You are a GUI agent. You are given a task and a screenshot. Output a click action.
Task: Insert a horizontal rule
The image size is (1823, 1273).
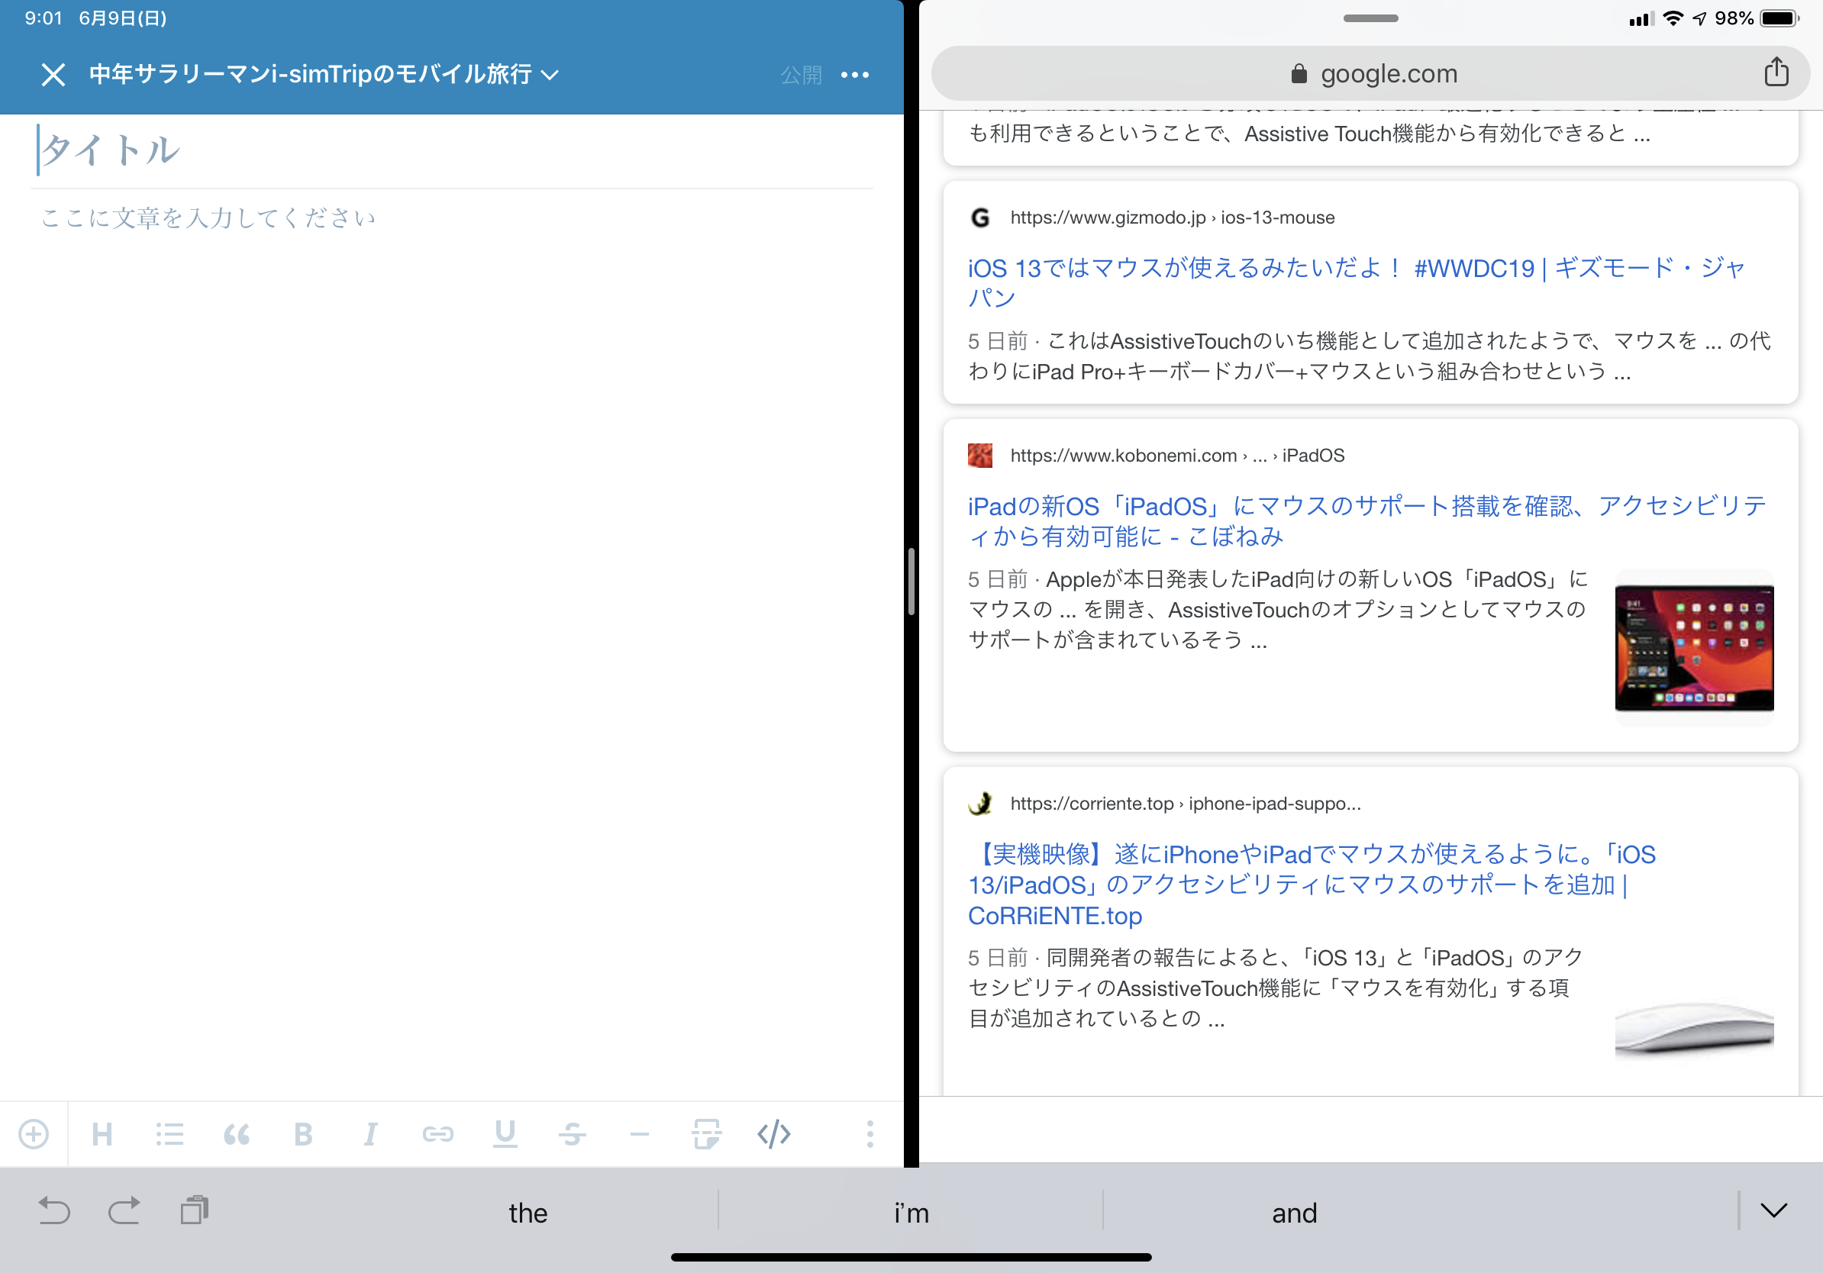[x=639, y=1135]
